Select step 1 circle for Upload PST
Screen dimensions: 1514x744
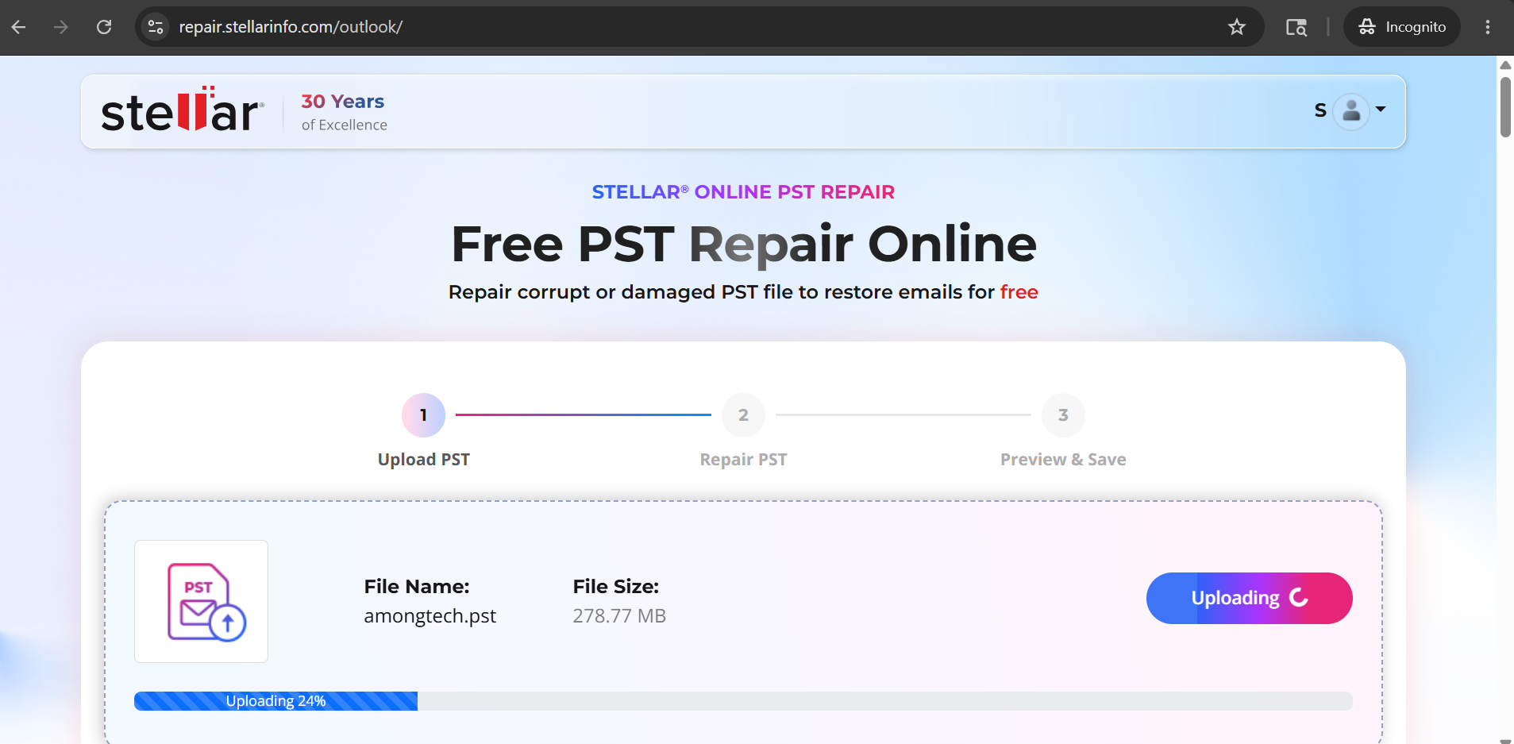coord(423,415)
